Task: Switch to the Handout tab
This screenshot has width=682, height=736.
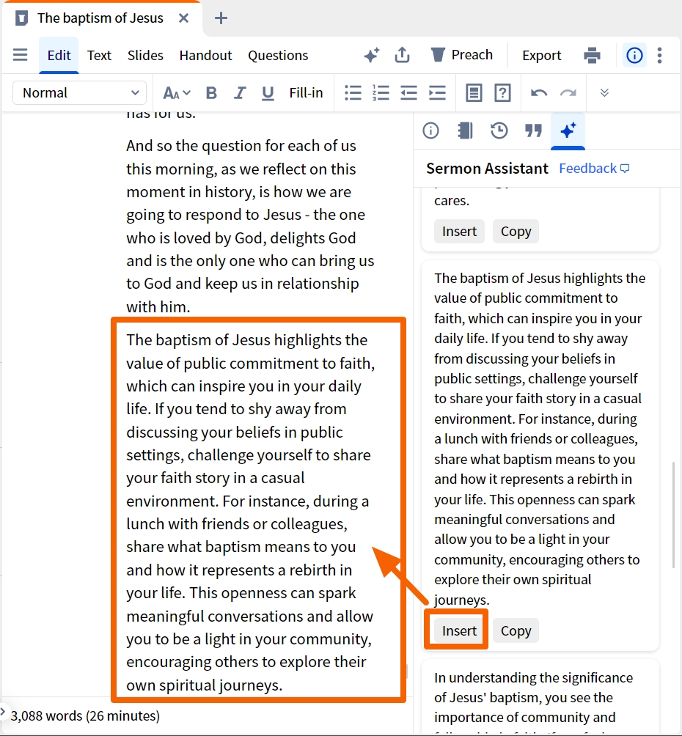Action: 206,56
